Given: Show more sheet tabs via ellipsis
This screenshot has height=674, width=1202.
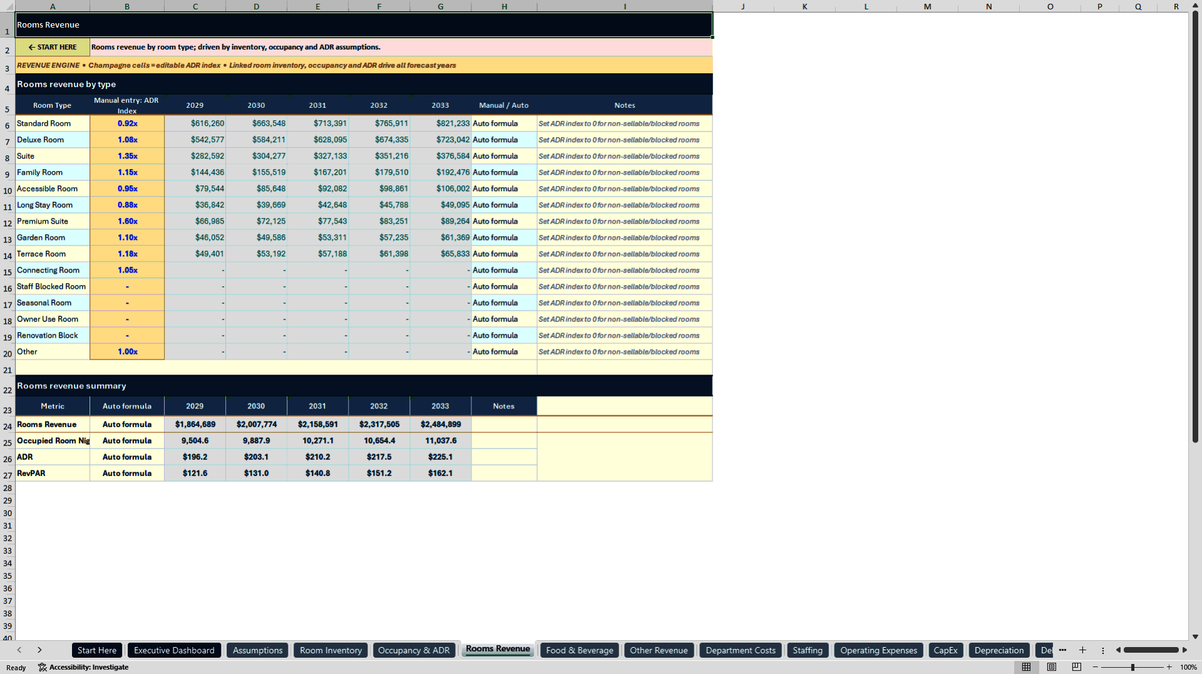Looking at the screenshot, I should (x=1062, y=650).
